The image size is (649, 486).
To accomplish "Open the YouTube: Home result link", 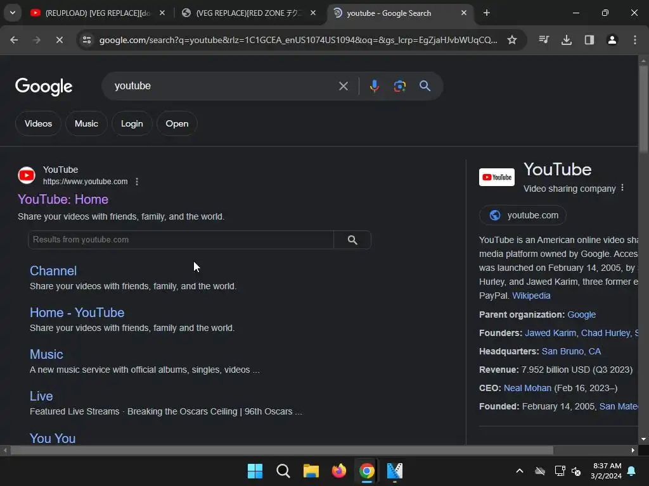I will 63,199.
